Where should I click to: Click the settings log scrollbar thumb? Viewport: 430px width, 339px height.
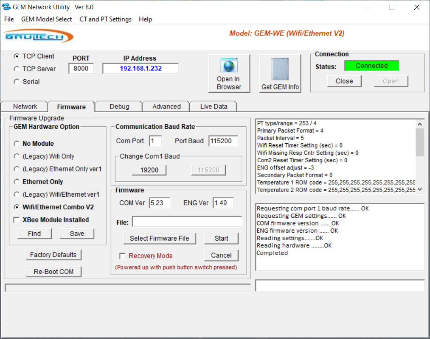coord(419,142)
